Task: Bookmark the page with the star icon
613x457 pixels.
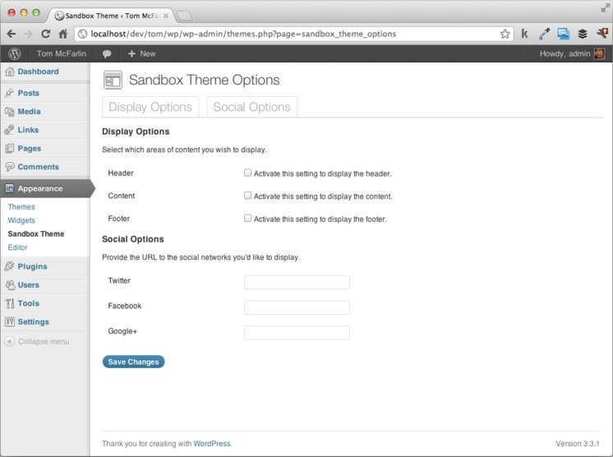Action: (505, 34)
